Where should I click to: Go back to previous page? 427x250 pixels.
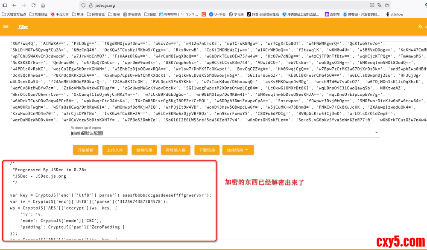pos(15,6)
